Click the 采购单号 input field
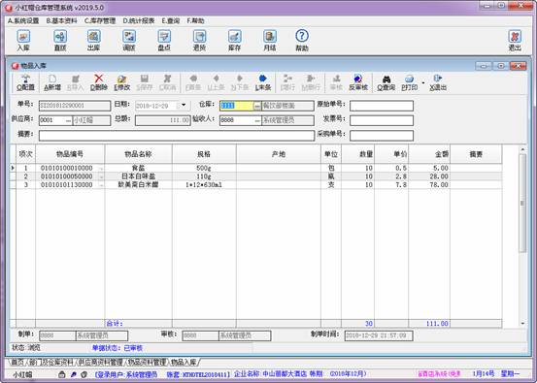The width and height of the screenshot is (537, 383). (x=382, y=136)
